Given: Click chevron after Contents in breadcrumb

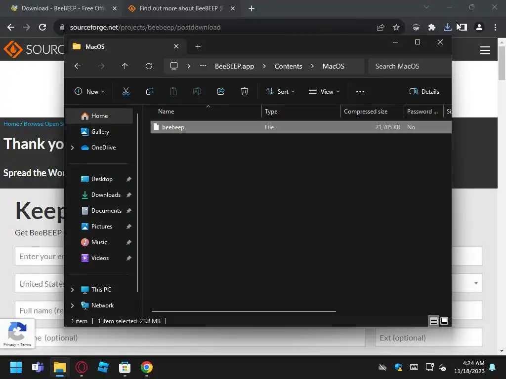Looking at the screenshot, I should (x=312, y=66).
